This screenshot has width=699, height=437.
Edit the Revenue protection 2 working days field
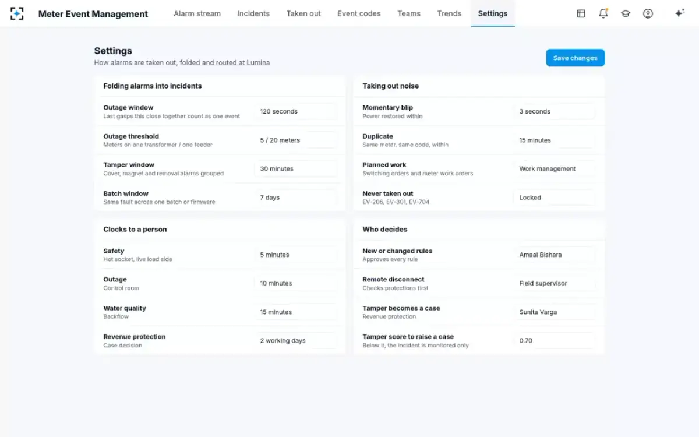point(296,341)
